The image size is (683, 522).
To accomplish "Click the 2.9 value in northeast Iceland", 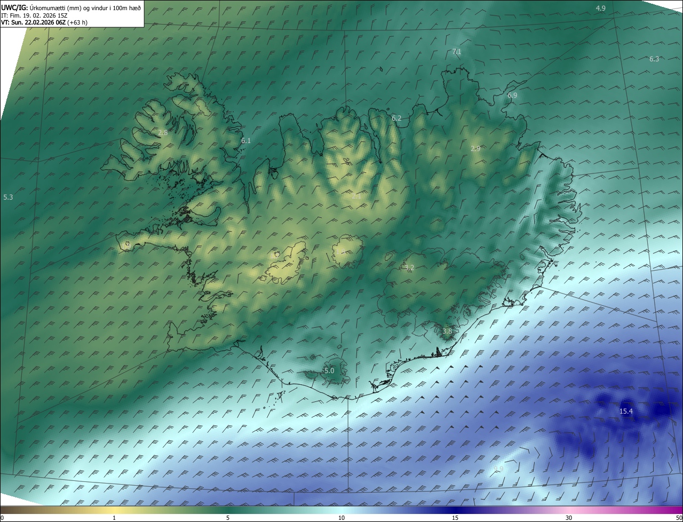I will (475, 148).
